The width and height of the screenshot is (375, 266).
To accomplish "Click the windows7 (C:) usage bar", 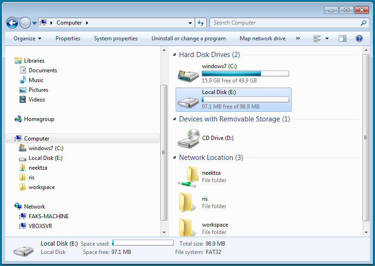I will 245,73.
